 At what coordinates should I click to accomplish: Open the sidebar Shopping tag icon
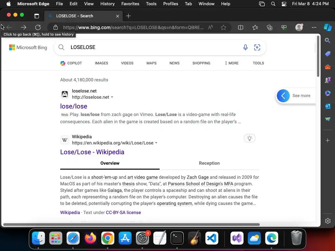[x=328, y=54]
